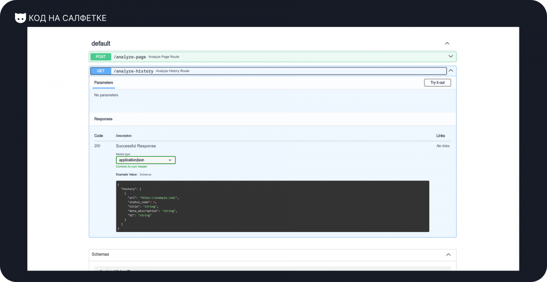The width and height of the screenshot is (547, 282).
Task: Collapse the default section using its chevron
Action: tap(447, 43)
